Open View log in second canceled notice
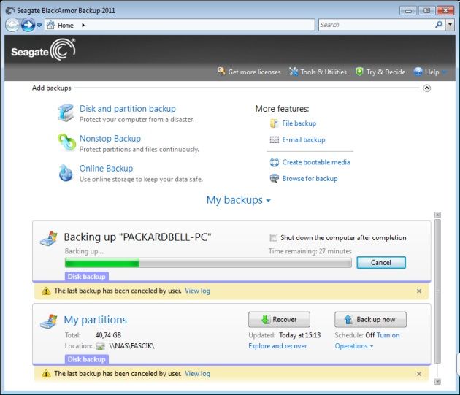The image size is (460, 395). (197, 374)
